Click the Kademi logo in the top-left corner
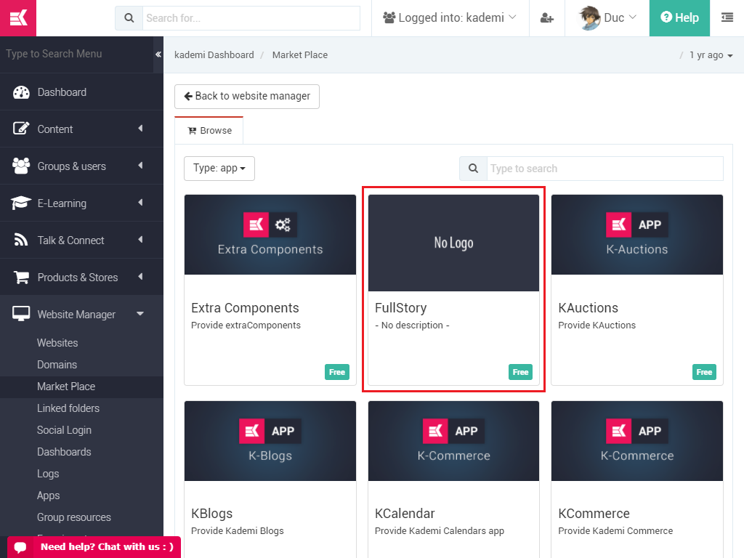The width and height of the screenshot is (744, 558). 18,18
